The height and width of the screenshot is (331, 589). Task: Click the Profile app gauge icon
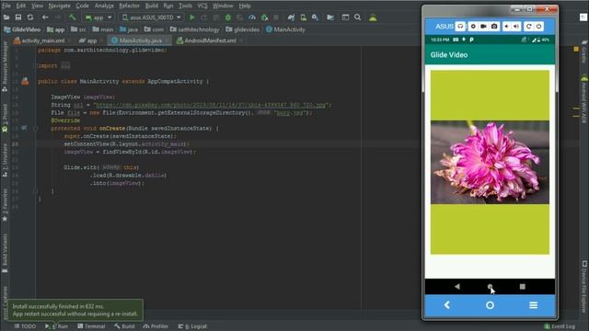[x=252, y=17]
